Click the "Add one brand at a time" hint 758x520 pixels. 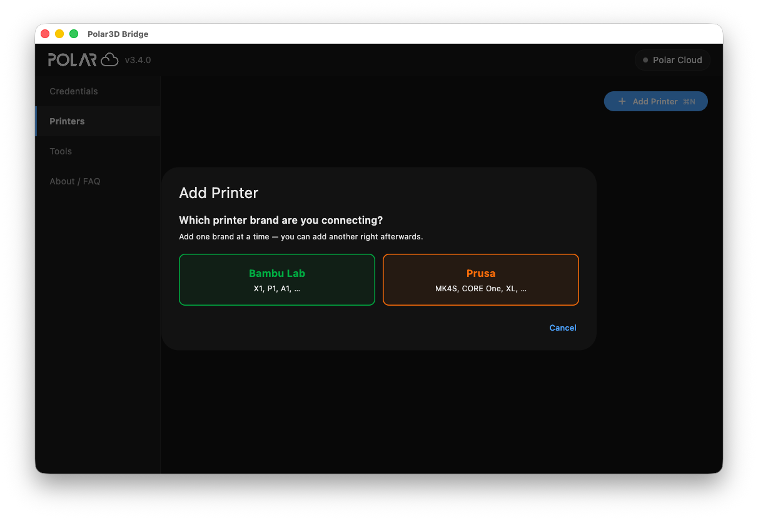pyautogui.click(x=301, y=237)
